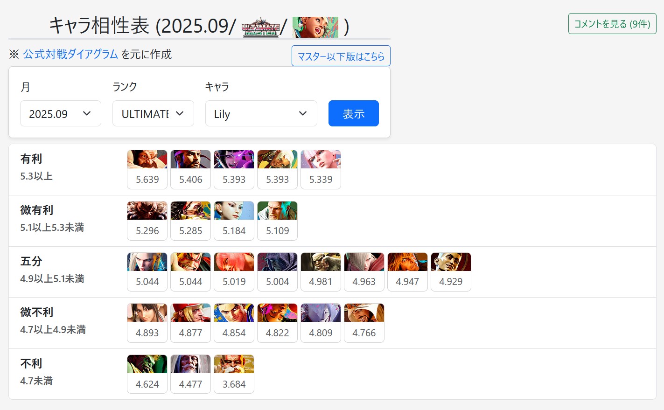Select the character portrait rated 5.406
The image size is (664, 410).
[x=190, y=169]
